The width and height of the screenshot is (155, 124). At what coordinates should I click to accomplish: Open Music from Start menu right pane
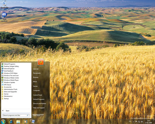pyautogui.click(x=35, y=82)
